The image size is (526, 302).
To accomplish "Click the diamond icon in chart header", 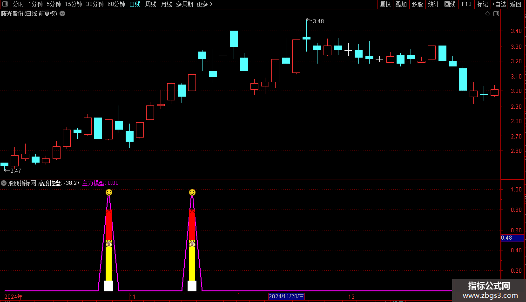I will tap(488, 14).
